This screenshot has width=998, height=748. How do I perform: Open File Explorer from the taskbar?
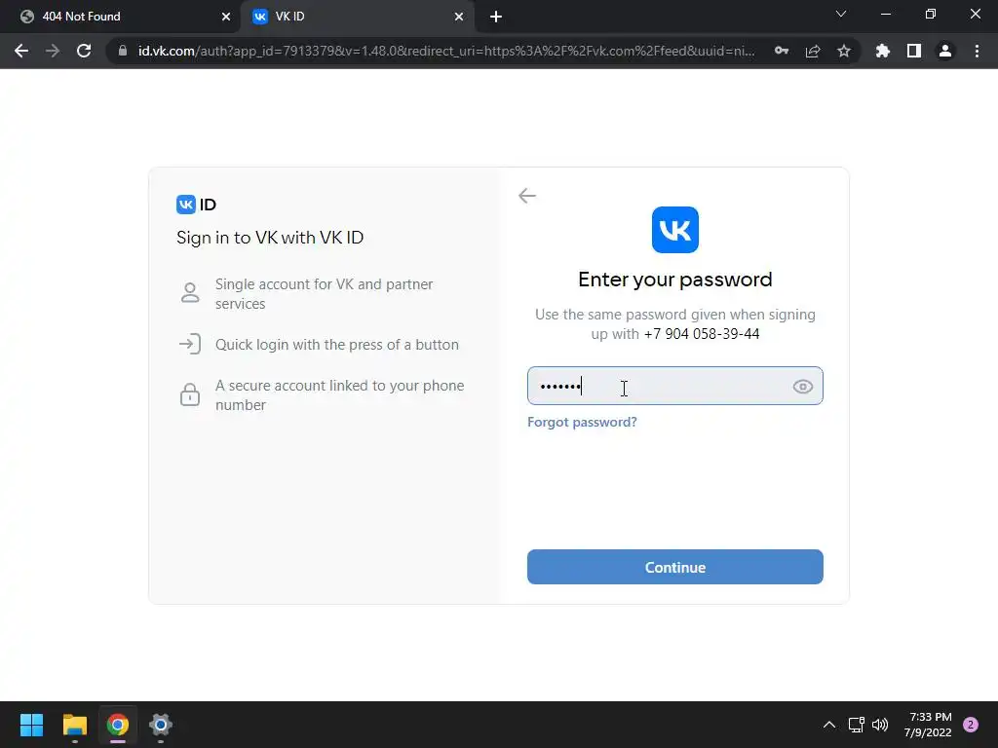(74, 725)
